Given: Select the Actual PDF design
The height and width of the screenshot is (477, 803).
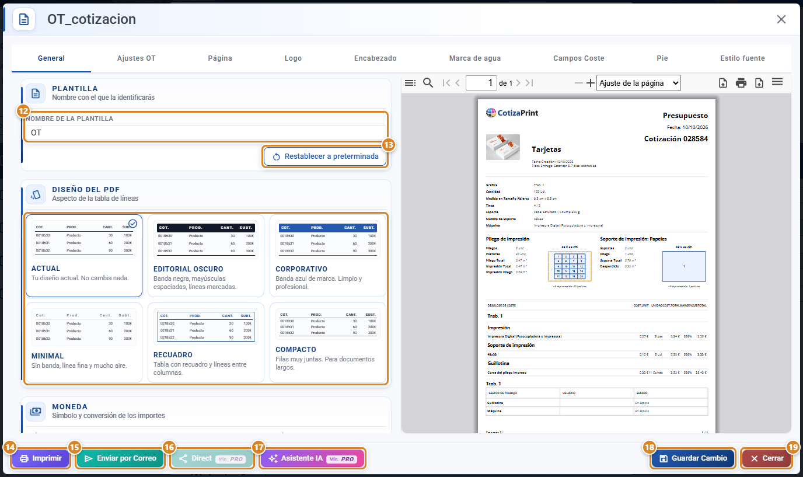Looking at the screenshot, I should click(x=84, y=256).
